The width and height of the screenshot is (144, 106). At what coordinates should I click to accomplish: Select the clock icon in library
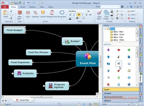coord(129,71)
